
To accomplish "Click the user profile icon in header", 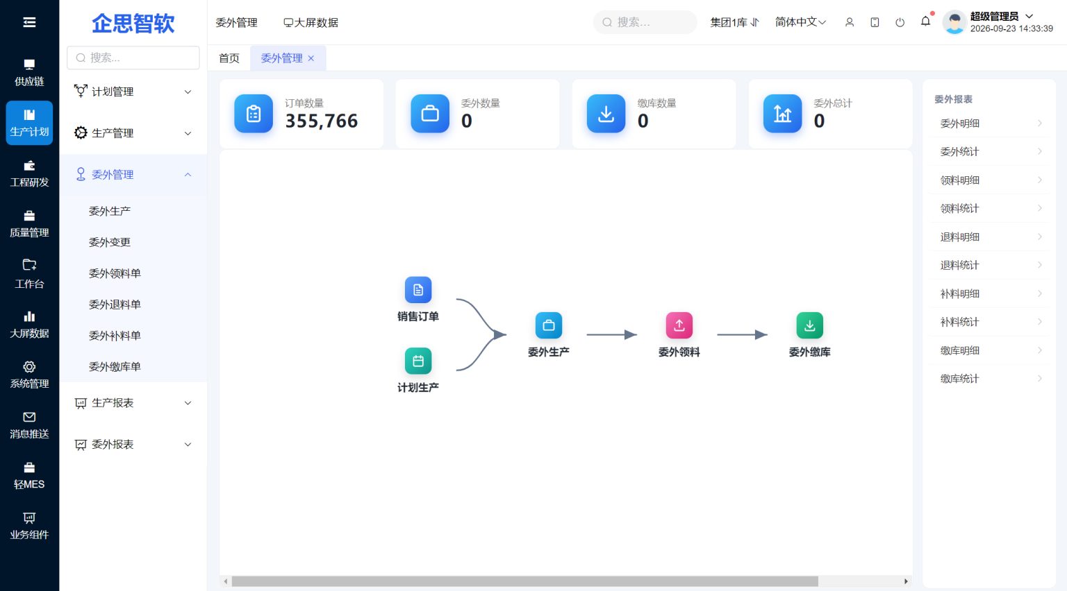I will (x=849, y=22).
